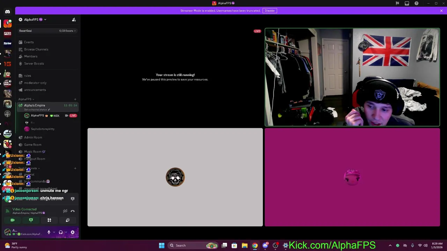Open the Windows Start menu

click(162, 245)
